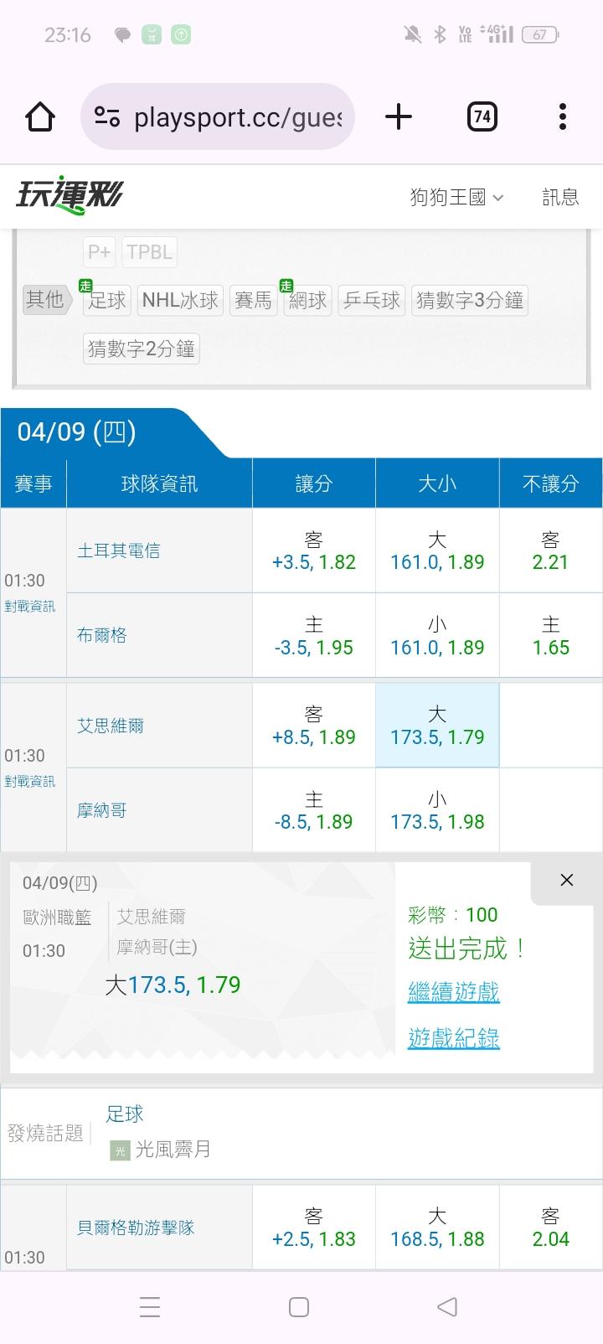Open the tab switcher showing 74 tabs
The height and width of the screenshot is (1344, 603).
(482, 116)
